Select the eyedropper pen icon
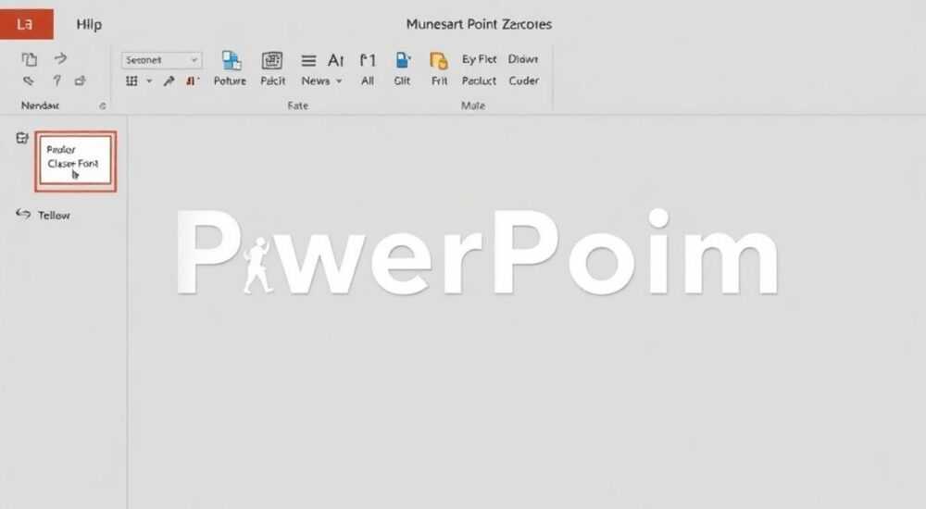Screen dimensions: 926x509 [169, 81]
